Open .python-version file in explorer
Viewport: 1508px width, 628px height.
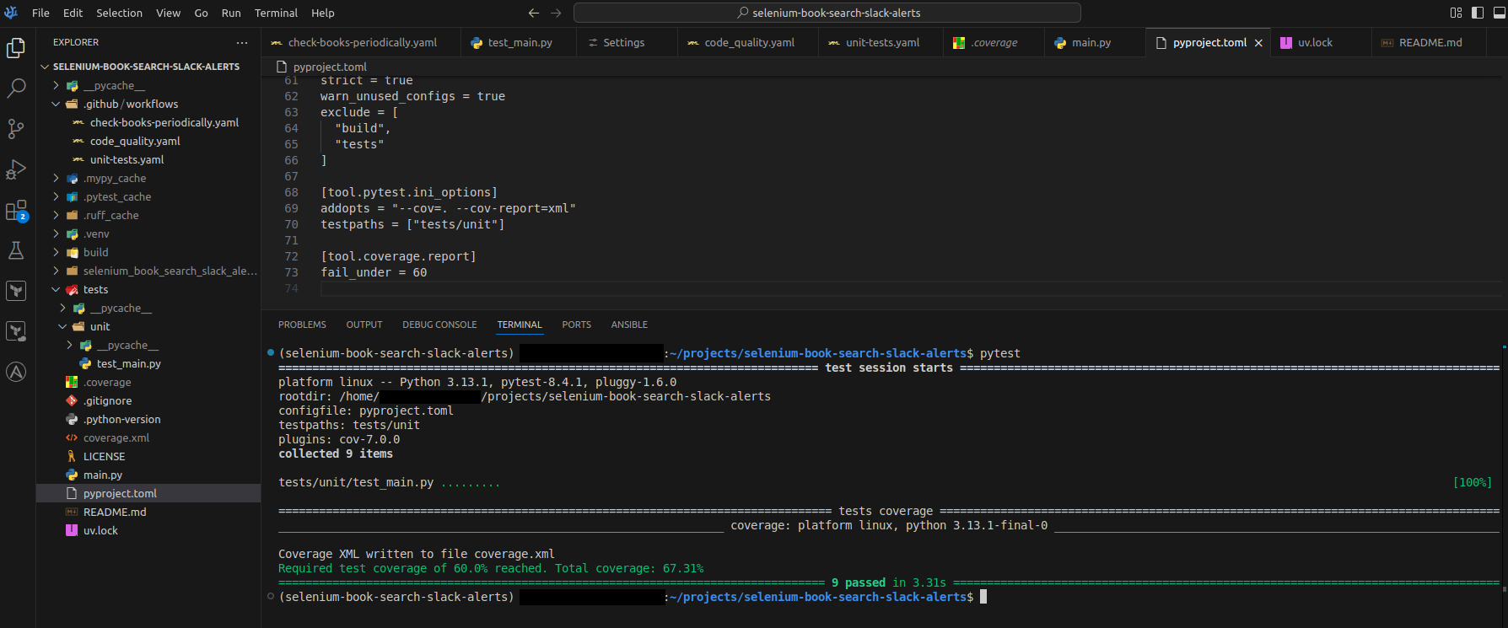click(x=121, y=420)
